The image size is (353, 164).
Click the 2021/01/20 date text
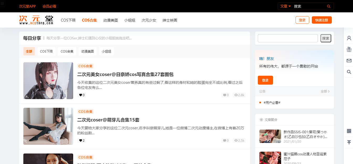click(x=292, y=141)
